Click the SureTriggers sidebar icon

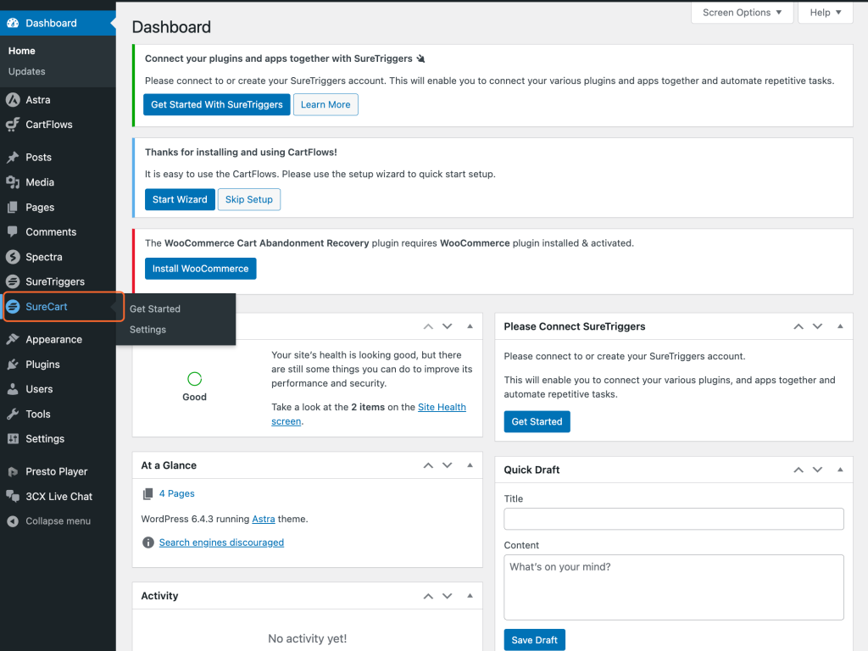(13, 281)
